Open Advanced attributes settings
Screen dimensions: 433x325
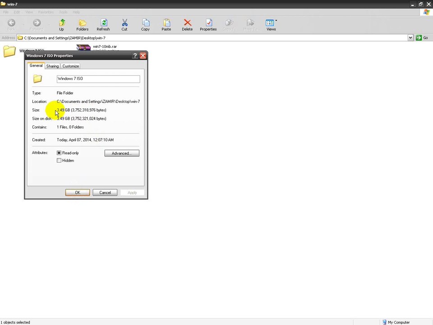coord(122,153)
